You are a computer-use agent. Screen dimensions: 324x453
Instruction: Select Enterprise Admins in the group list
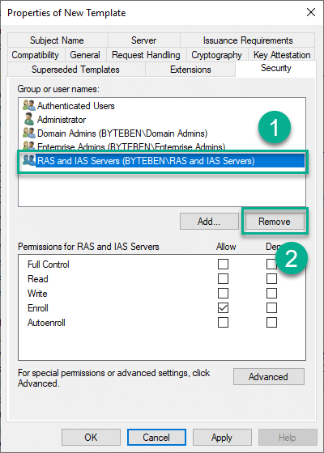[x=131, y=146]
